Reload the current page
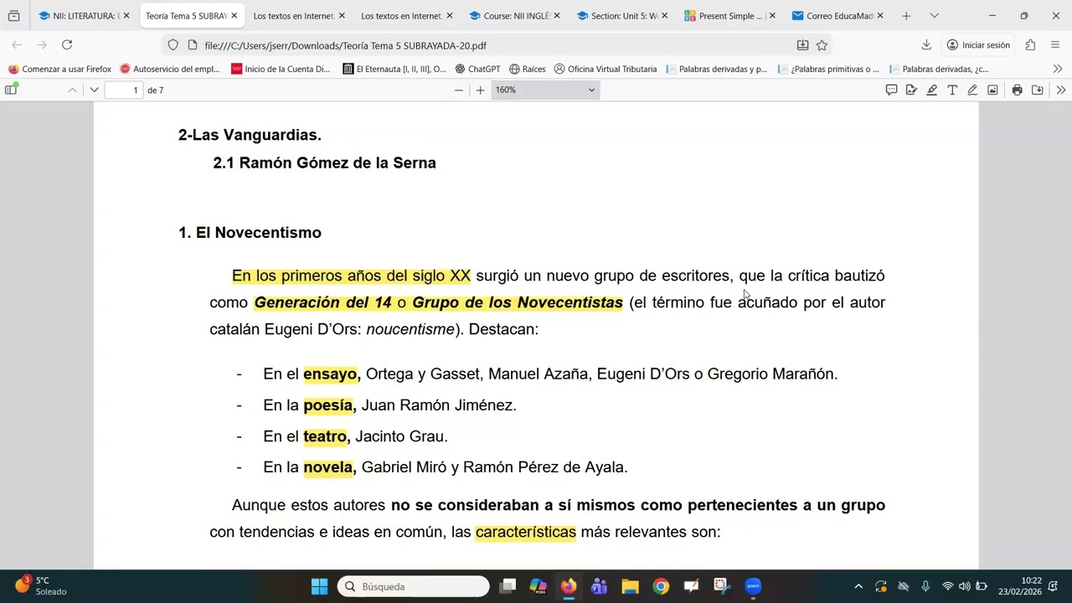 67,45
